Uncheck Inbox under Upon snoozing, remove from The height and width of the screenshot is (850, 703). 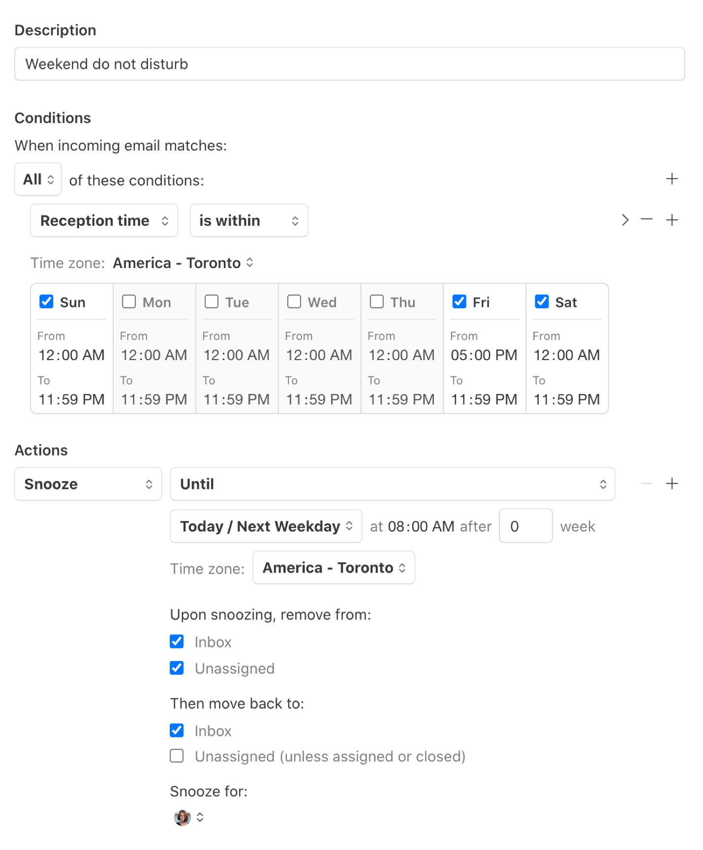tap(177, 641)
